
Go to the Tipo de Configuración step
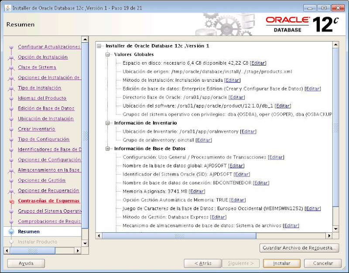tap(44, 139)
